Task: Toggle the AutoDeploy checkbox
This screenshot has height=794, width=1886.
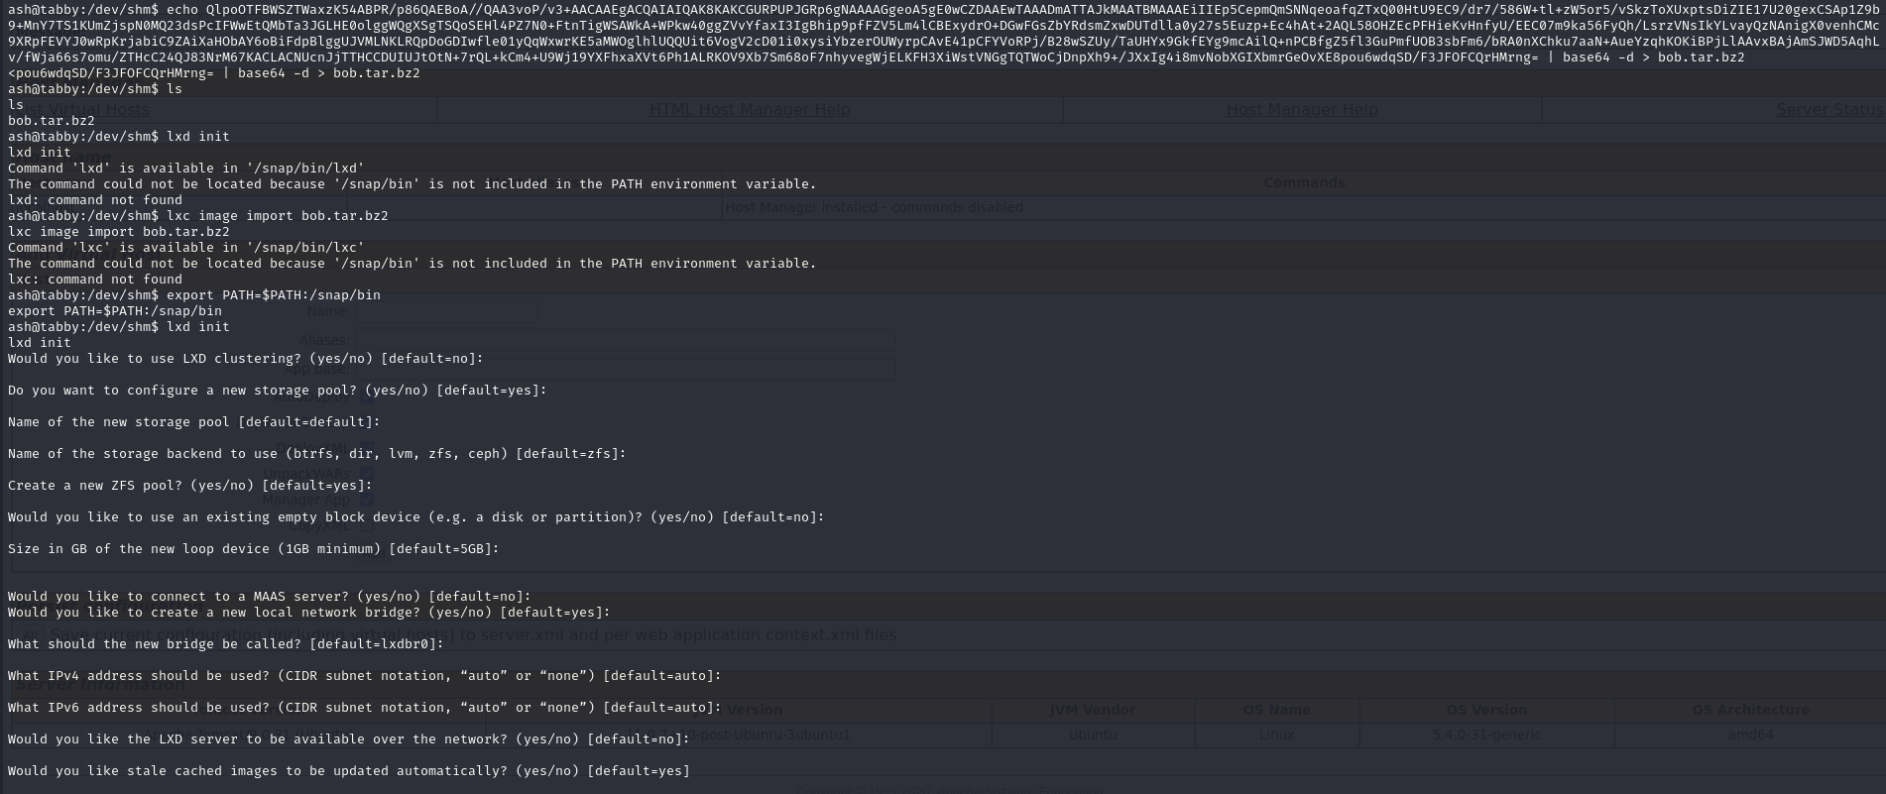Action: 367,397
